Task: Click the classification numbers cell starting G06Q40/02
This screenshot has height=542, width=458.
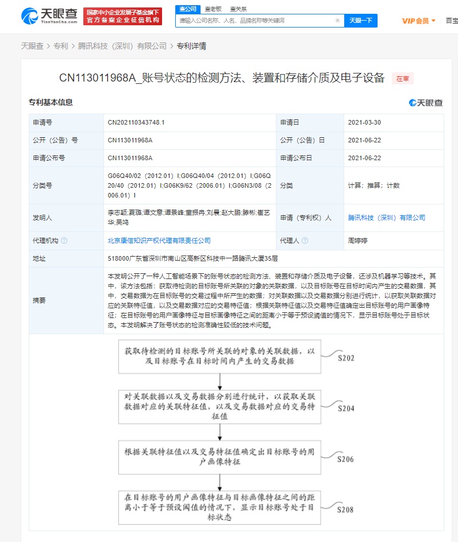Action: click(190, 185)
